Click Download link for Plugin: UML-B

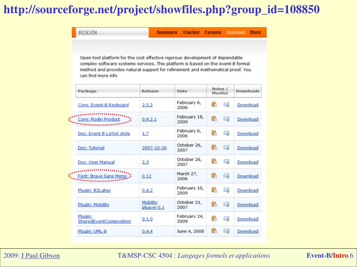point(248,231)
